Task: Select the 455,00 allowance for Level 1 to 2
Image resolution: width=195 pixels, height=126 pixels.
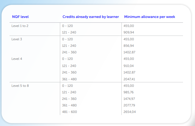Action: pyautogui.click(x=129, y=26)
